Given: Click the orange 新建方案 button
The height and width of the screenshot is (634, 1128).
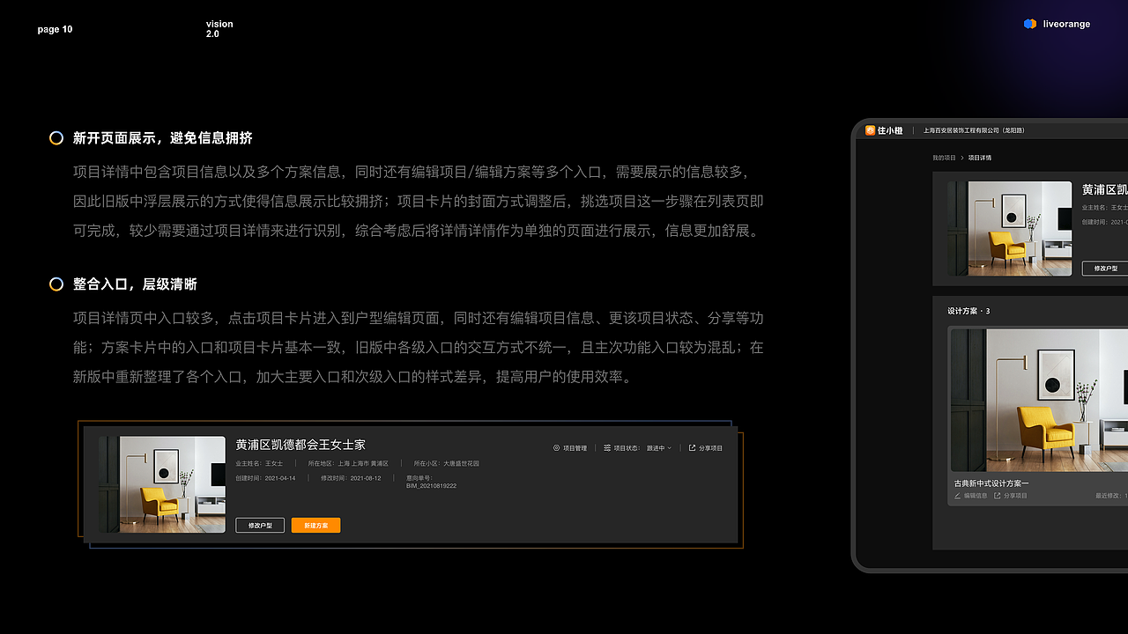Looking at the screenshot, I should coord(315,525).
